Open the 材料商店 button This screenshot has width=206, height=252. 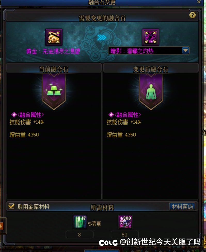click(182, 206)
